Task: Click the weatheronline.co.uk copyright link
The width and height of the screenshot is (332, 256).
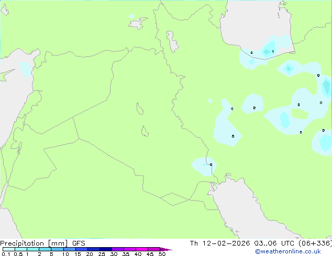Action: click(x=288, y=251)
